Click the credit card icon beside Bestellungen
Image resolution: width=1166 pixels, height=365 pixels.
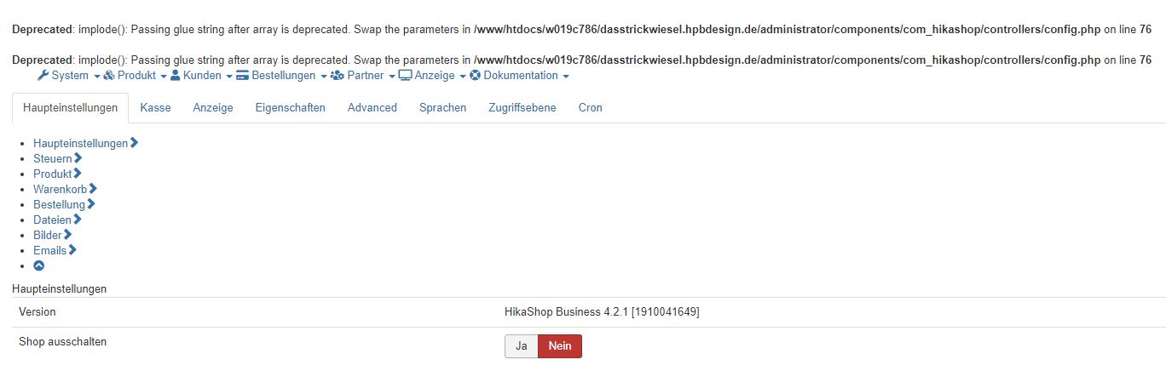point(242,75)
